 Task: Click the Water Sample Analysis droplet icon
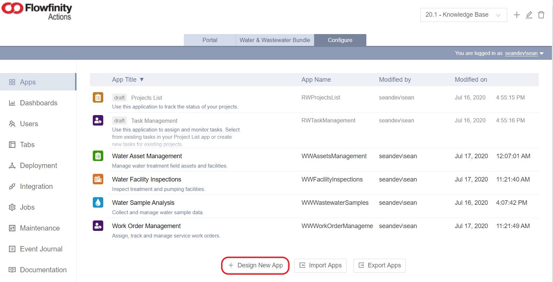98,202
